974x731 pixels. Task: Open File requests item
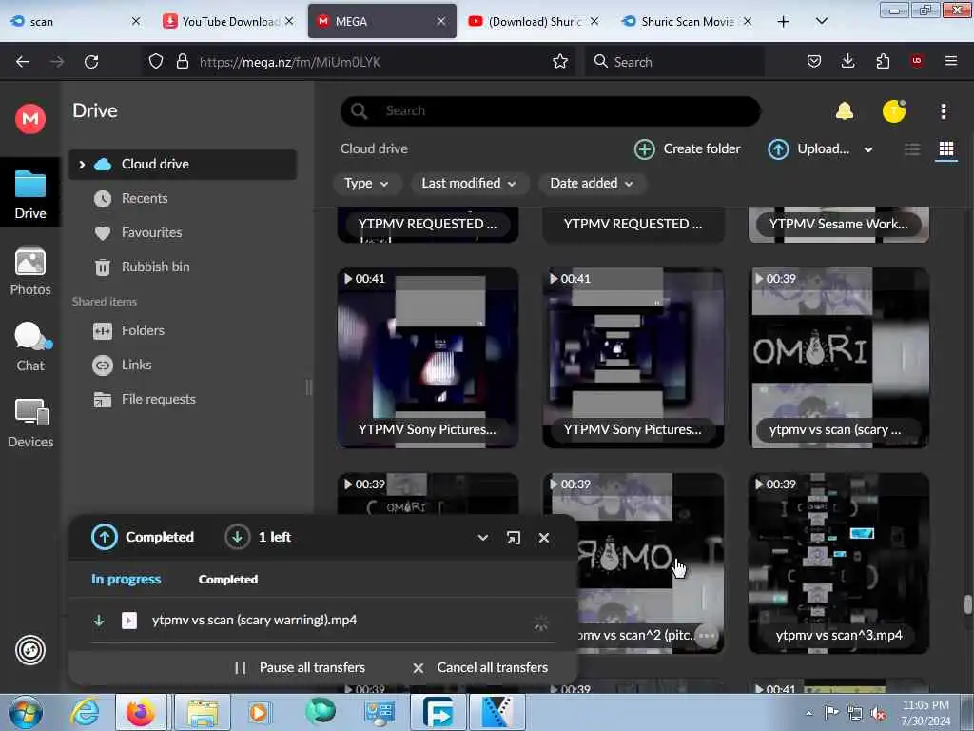click(x=183, y=399)
